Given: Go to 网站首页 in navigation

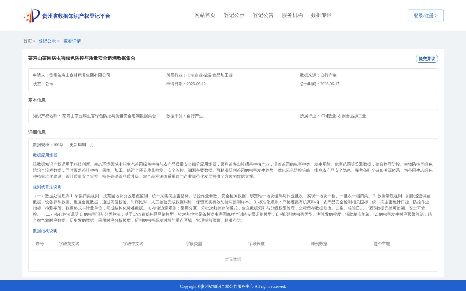Looking at the screenshot, I should click(x=205, y=15).
